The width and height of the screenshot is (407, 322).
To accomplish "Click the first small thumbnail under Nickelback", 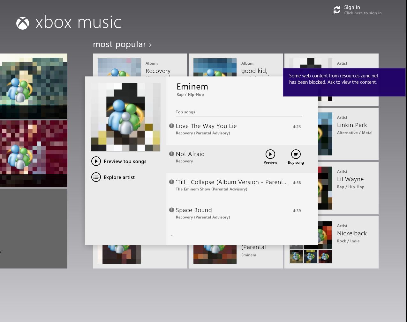I will 296,256.
